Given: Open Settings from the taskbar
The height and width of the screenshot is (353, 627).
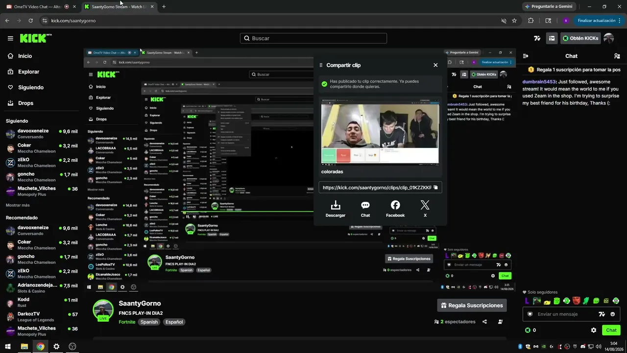Looking at the screenshot, I should tap(56, 347).
